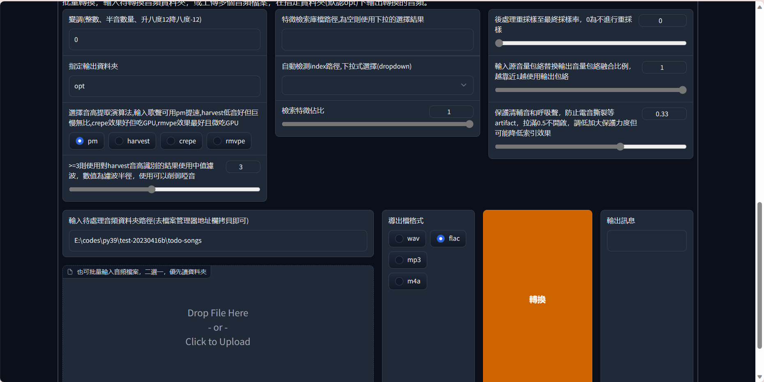Click the Drop File Here upload area
The width and height of the screenshot is (764, 382).
click(218, 327)
